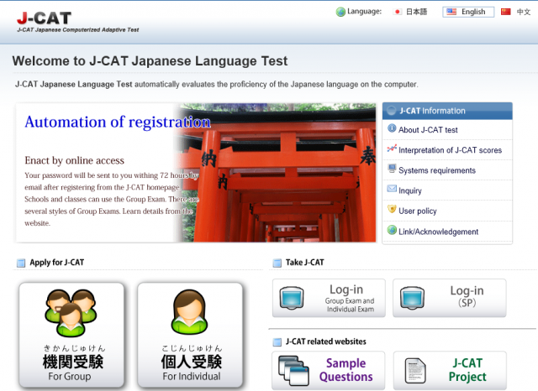This screenshot has width=538, height=391.
Task: Open About J-CAT test
Action: pos(428,130)
